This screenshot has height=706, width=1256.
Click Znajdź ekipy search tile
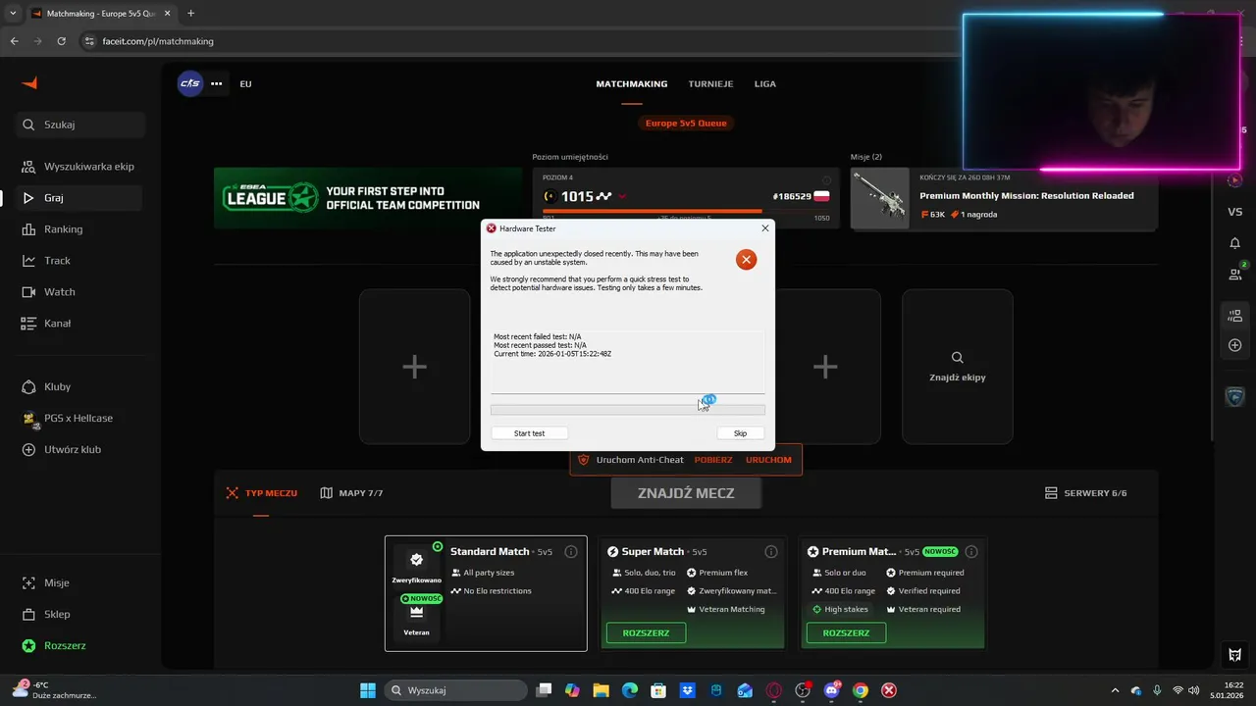click(957, 367)
